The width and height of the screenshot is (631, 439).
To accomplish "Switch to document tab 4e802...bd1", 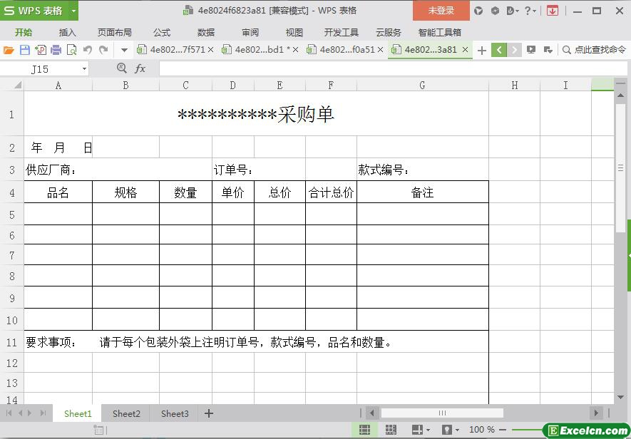I will [x=256, y=49].
